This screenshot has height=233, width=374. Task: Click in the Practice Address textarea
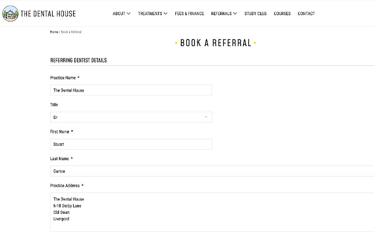tap(212, 212)
